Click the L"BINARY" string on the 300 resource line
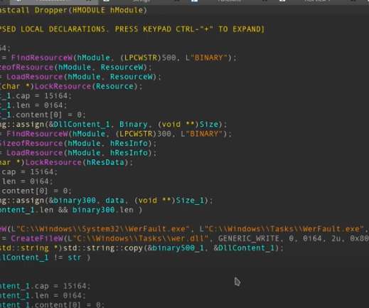 202,134
